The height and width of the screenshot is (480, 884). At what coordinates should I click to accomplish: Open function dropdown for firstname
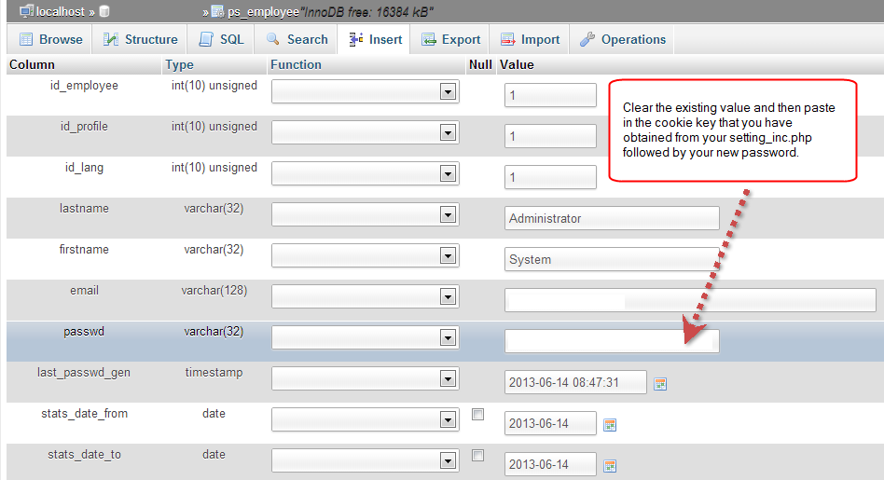366,255
